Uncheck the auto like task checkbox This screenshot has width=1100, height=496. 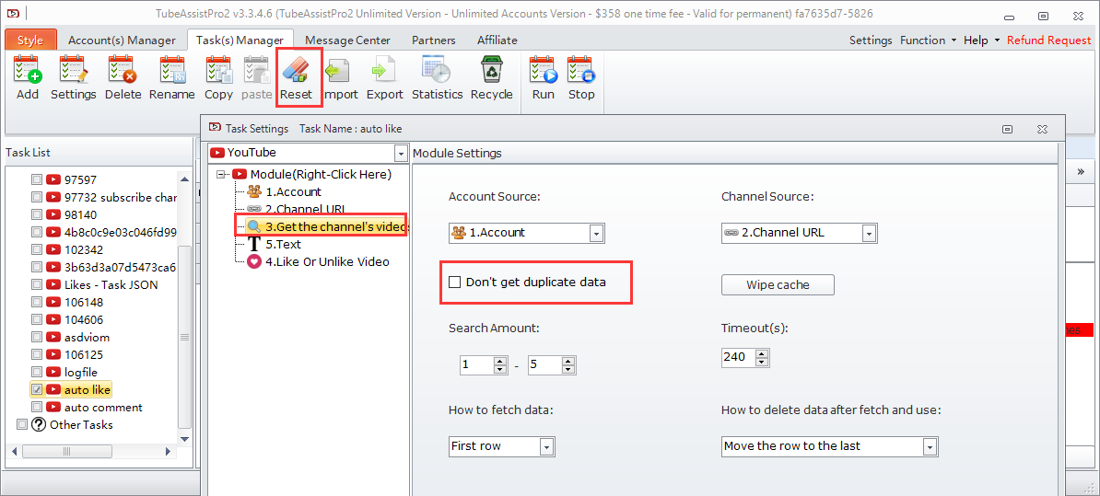tap(37, 390)
